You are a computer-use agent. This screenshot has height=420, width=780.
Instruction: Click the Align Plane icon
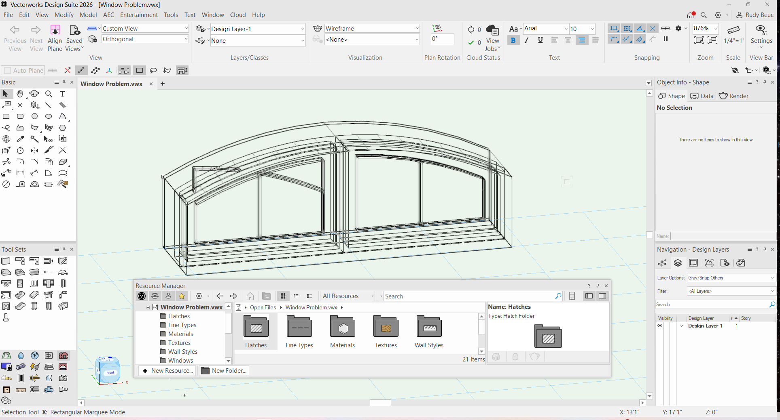tap(55, 30)
